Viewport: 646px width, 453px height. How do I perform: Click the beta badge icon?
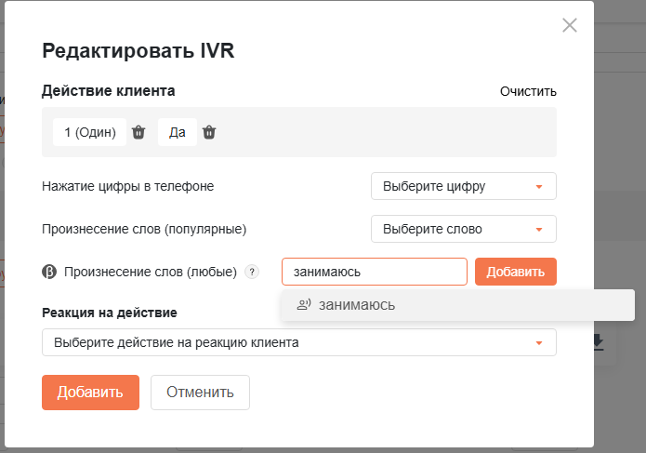(49, 272)
